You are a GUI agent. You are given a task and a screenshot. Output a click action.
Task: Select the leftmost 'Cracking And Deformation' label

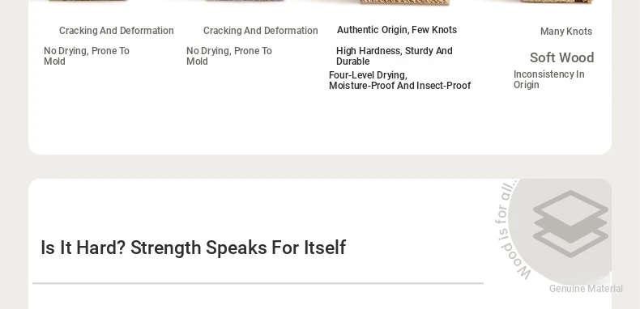click(117, 31)
